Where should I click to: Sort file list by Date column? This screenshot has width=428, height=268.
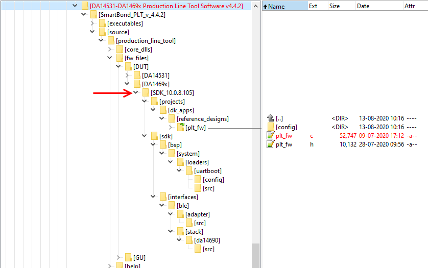(379, 6)
